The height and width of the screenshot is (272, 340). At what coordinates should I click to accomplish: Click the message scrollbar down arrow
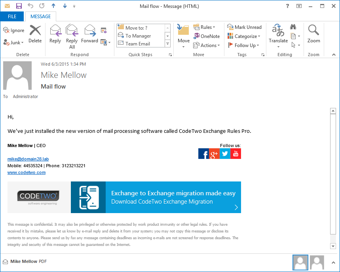(333, 246)
